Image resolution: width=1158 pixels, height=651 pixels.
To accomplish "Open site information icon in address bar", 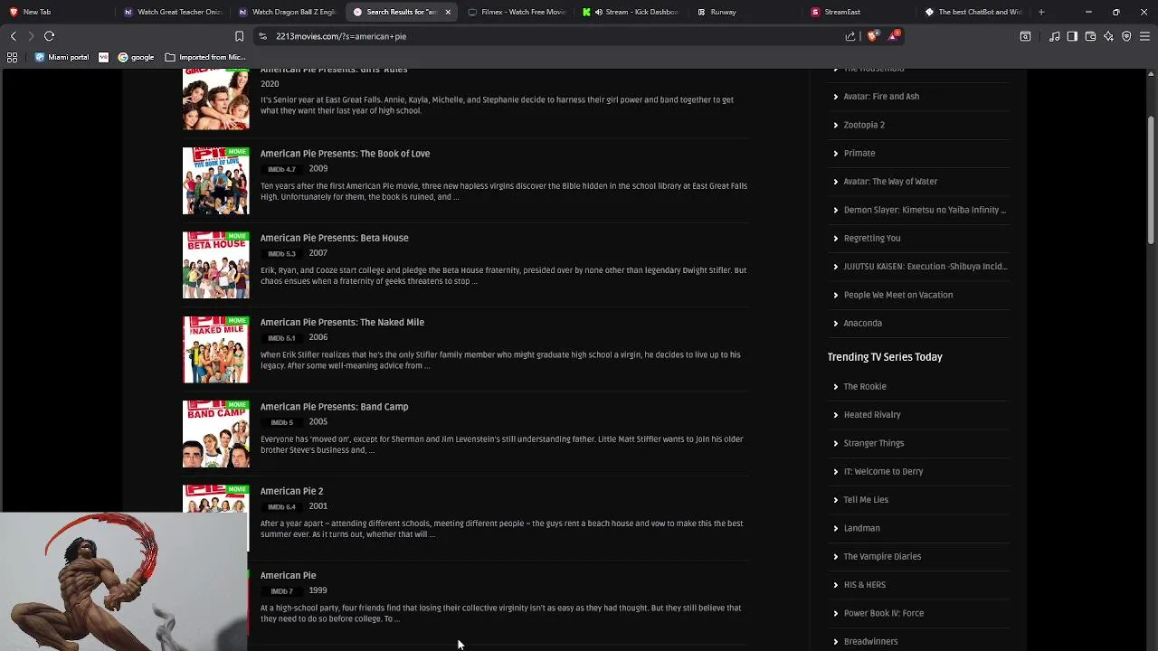I will (262, 36).
